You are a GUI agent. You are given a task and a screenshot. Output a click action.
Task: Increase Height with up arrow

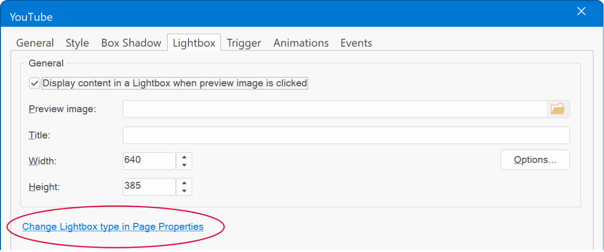tap(184, 183)
